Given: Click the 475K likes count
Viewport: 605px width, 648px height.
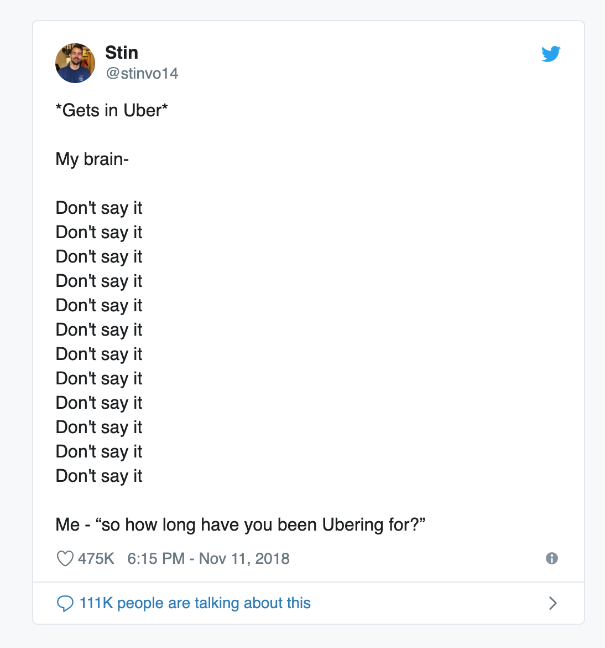Looking at the screenshot, I should pos(96,558).
